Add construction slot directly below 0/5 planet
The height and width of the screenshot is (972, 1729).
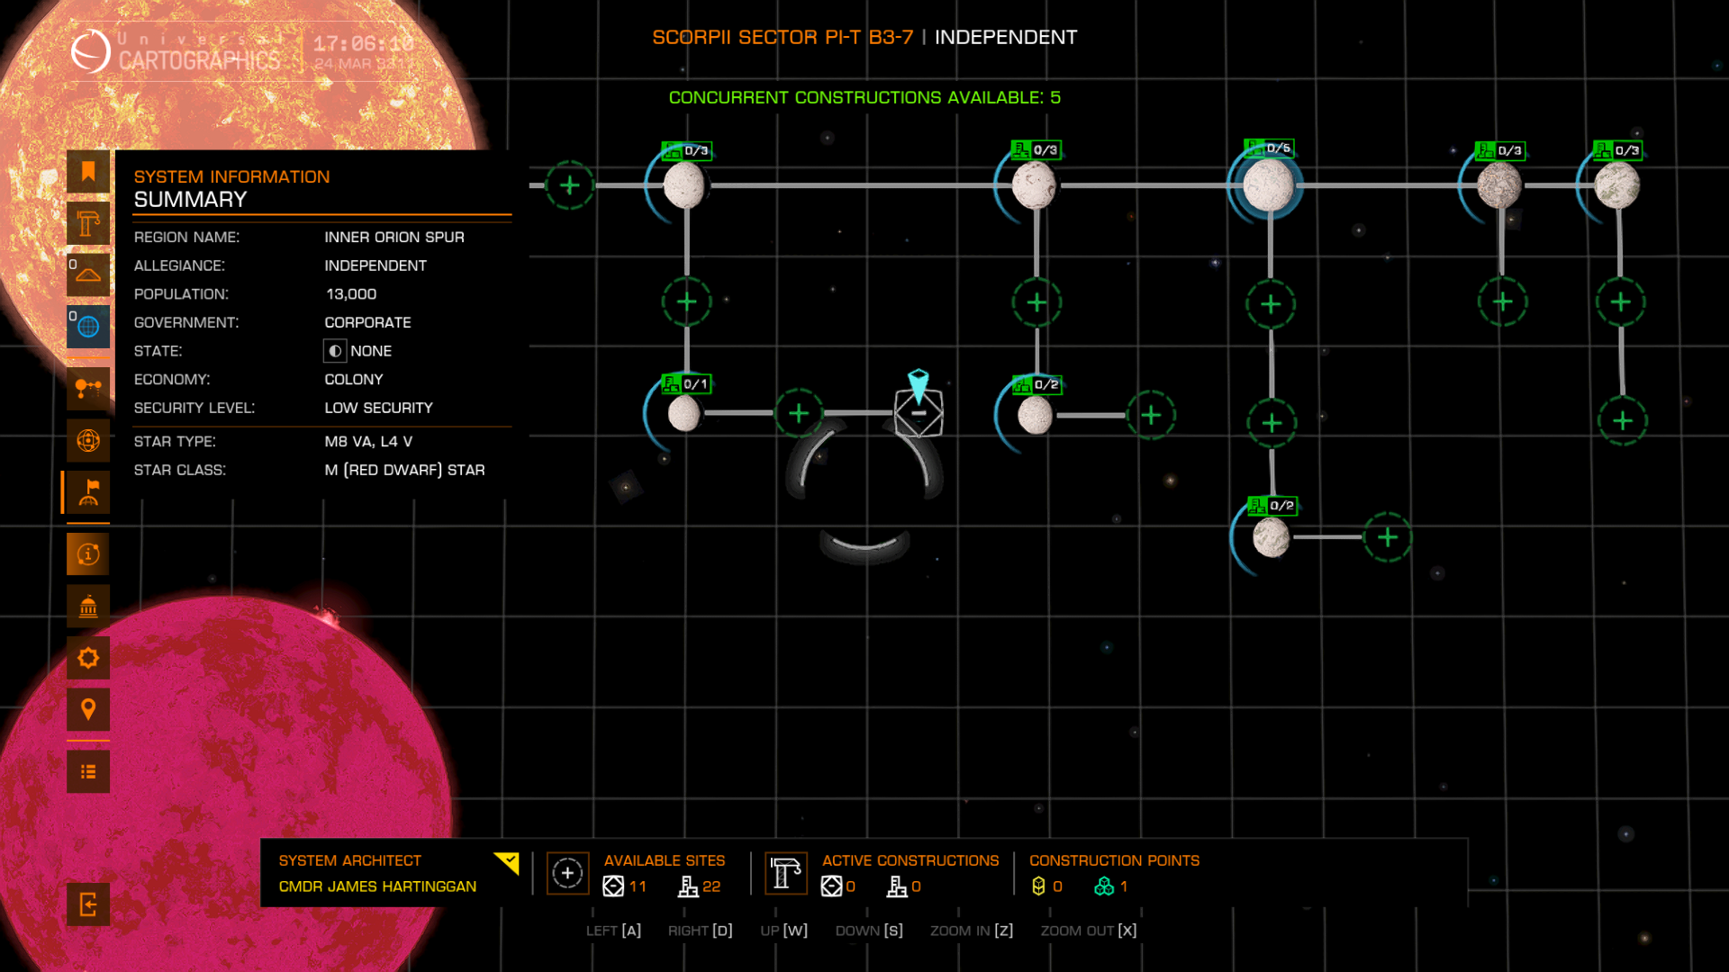tap(1271, 304)
